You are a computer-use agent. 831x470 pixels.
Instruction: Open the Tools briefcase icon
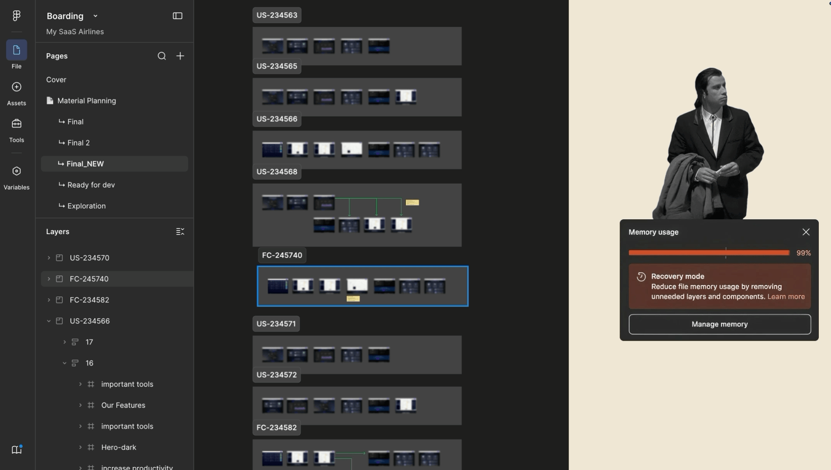pos(17,124)
